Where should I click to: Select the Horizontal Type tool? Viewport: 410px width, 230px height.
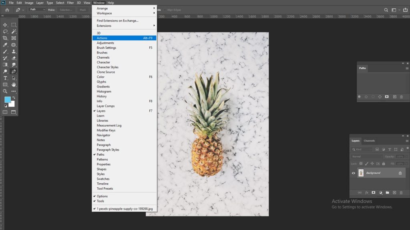5,78
